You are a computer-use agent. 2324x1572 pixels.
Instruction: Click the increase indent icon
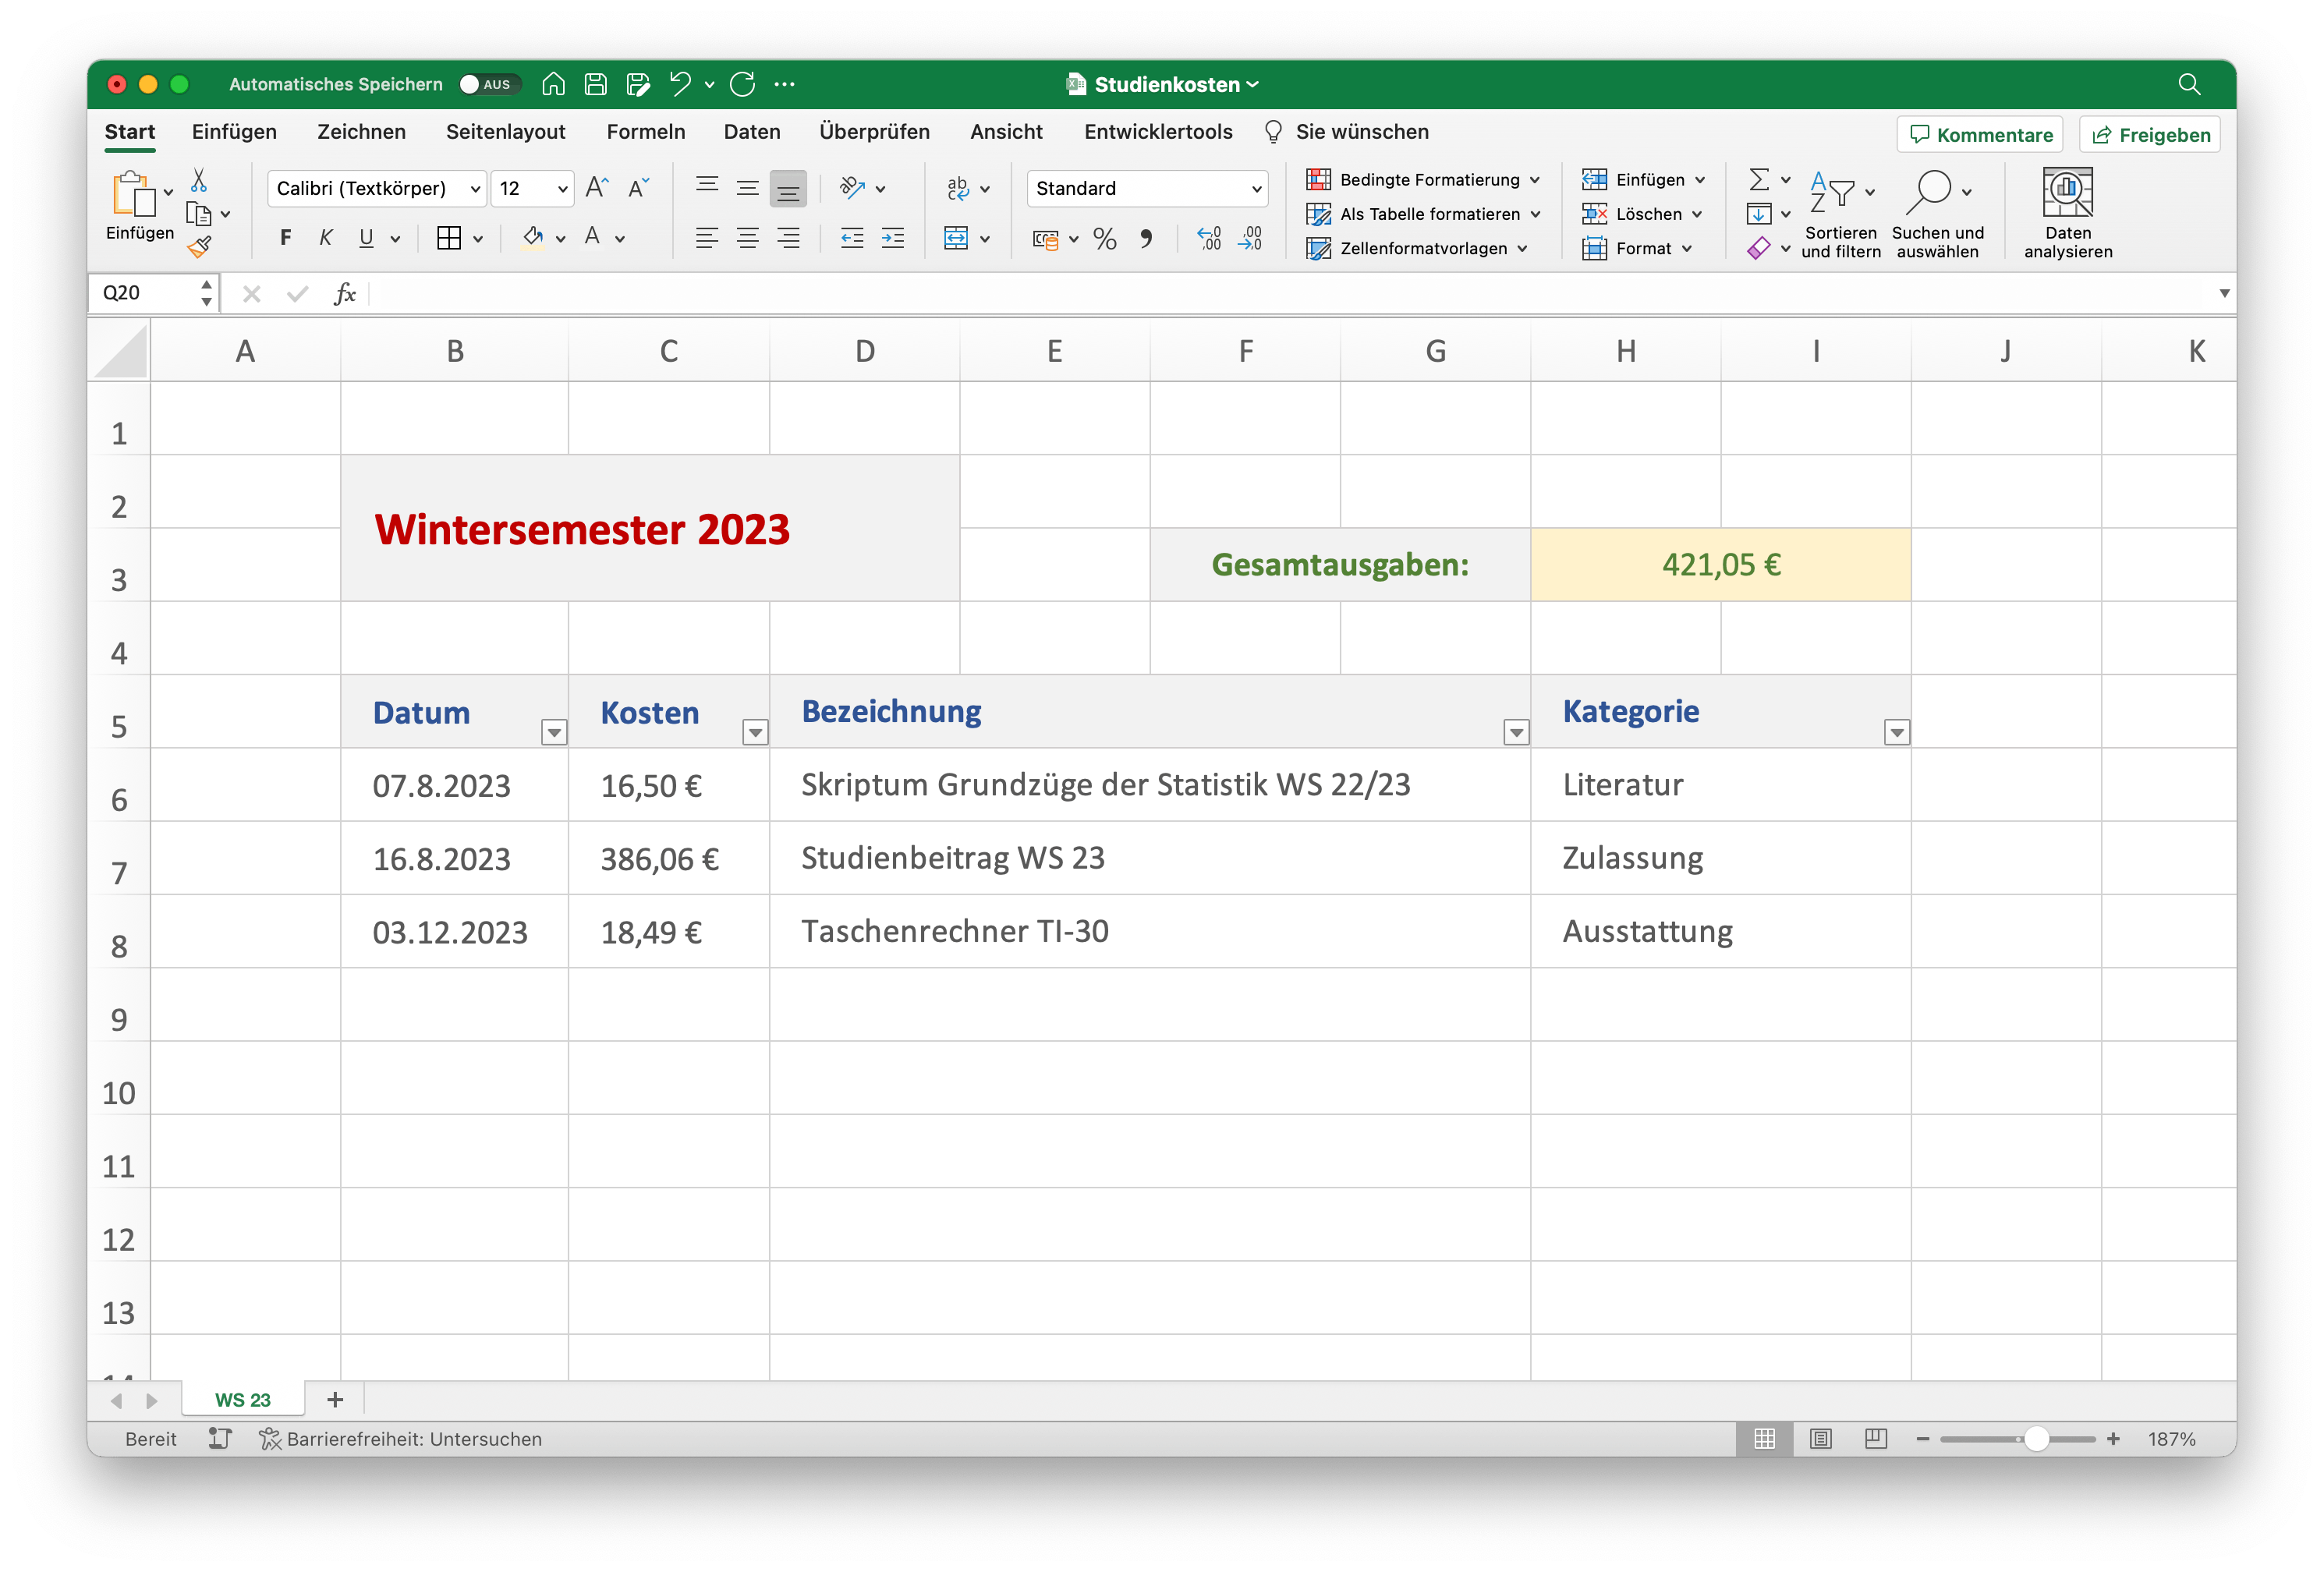pos(892,239)
